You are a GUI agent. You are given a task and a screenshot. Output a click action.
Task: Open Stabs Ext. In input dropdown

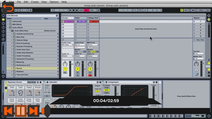[x=80, y=45]
